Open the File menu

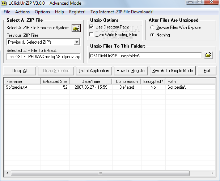(x=7, y=12)
